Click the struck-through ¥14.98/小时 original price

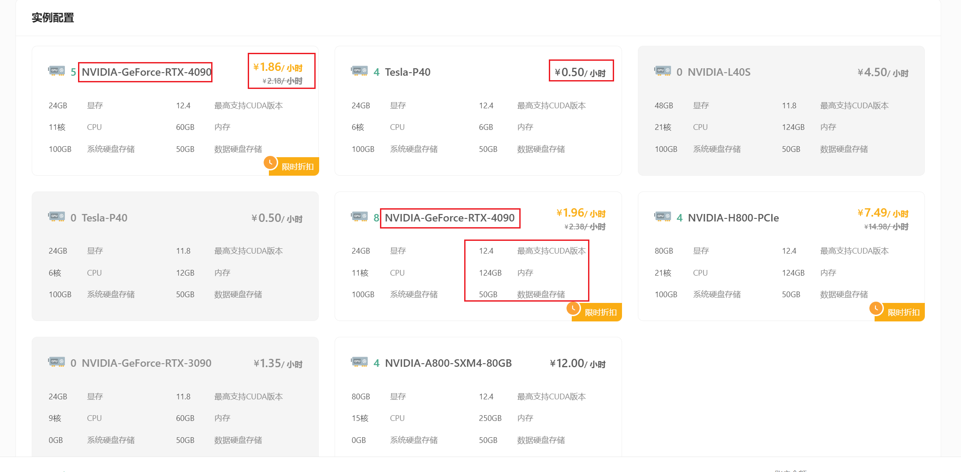pyautogui.click(x=887, y=227)
